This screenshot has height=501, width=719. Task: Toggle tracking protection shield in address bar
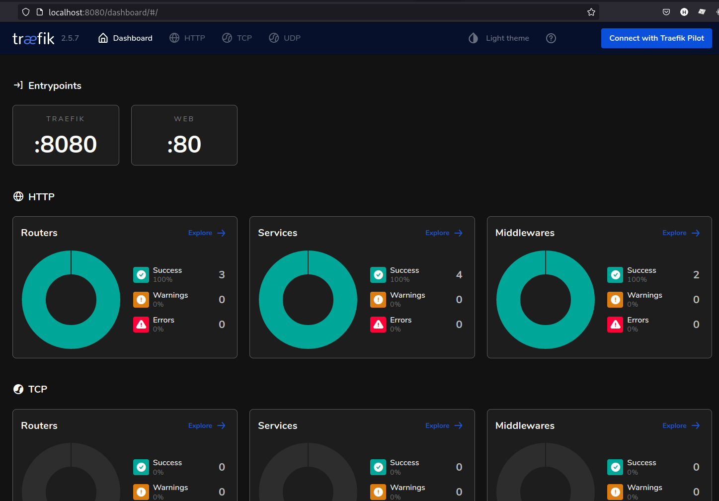(25, 12)
